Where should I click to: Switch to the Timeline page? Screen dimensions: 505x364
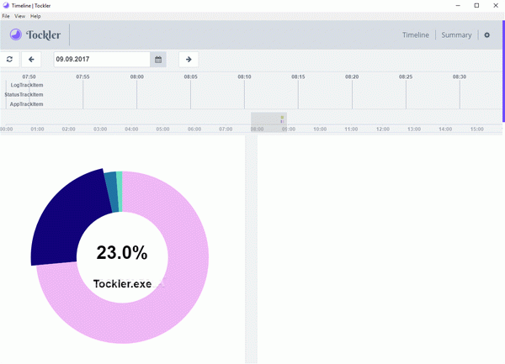[415, 35]
